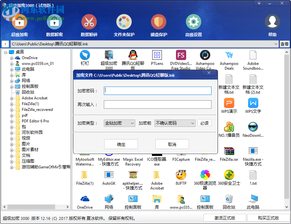
Task: Open the 不确认密码 password confirmation dropdown
Action: [175, 123]
